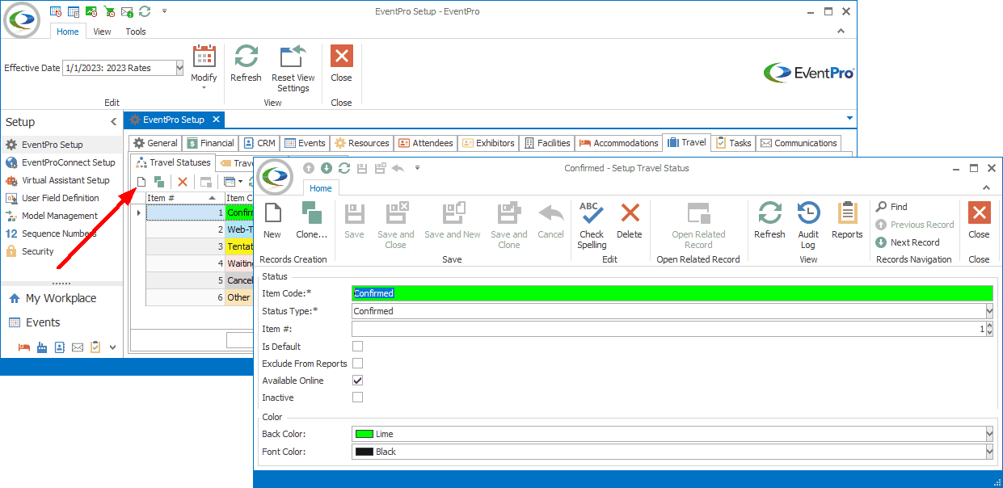Viewport: 1003px width, 488px height.
Task: Open the contact card icon in navigation bottom bar
Action: point(60,347)
